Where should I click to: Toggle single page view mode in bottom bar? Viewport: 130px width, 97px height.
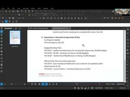32,84
